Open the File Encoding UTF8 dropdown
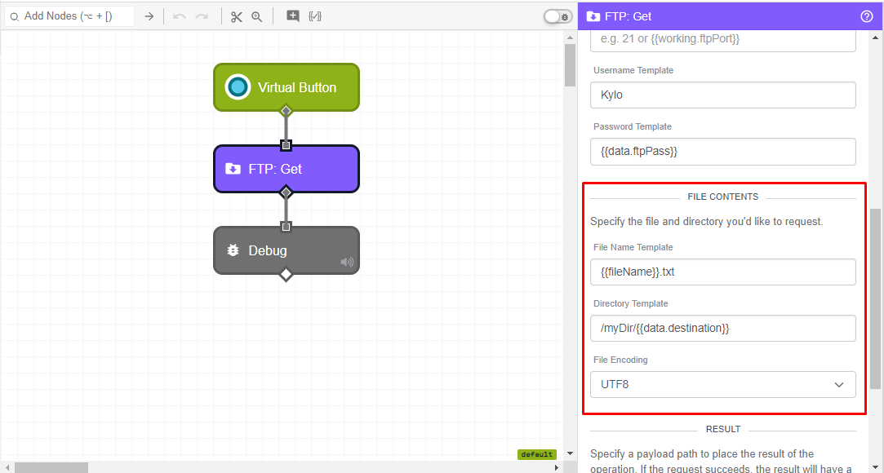Viewport: 884px width, 473px height. [722, 385]
